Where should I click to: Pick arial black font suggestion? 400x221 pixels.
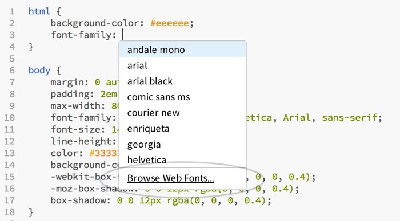182,81
